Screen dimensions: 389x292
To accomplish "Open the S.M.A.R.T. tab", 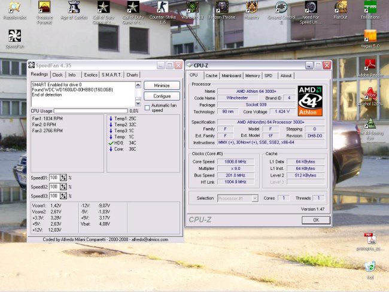I will click(112, 75).
